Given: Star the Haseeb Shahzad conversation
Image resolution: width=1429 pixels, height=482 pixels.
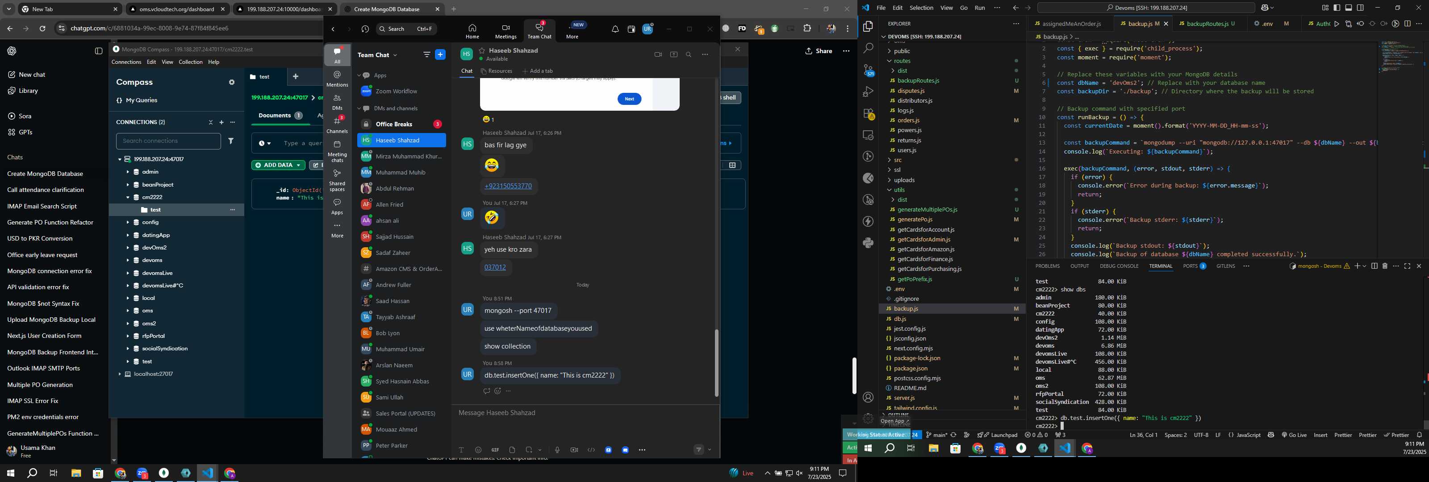Looking at the screenshot, I should (482, 50).
